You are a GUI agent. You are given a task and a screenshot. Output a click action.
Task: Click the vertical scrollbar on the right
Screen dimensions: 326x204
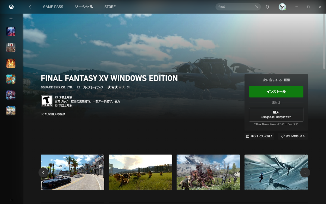click(324, 41)
